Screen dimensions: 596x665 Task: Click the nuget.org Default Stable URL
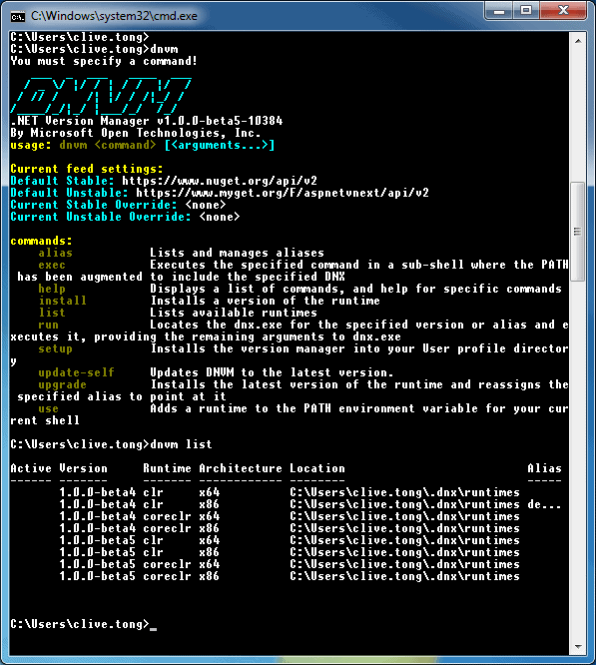(220, 181)
